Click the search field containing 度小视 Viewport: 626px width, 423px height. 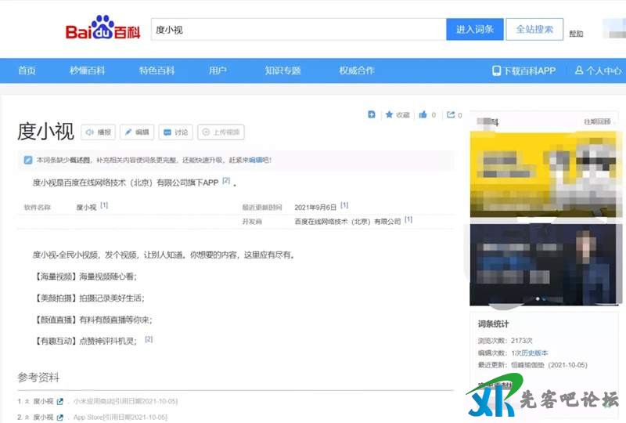(x=297, y=30)
